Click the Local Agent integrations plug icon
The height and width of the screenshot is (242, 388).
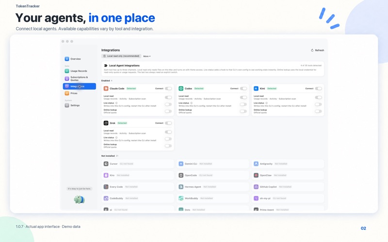106,66
